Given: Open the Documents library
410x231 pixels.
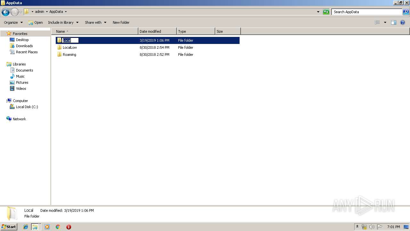Looking at the screenshot, I should click(24, 70).
